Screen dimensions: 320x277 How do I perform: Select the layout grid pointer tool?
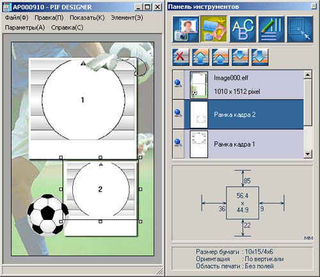click(300, 29)
